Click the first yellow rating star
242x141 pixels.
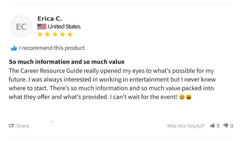tap(40, 34)
